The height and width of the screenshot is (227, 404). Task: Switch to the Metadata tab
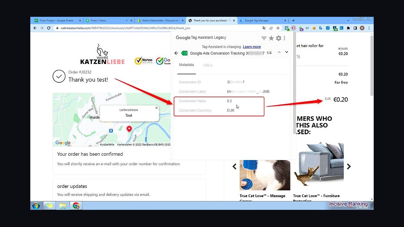pyautogui.click(x=187, y=65)
